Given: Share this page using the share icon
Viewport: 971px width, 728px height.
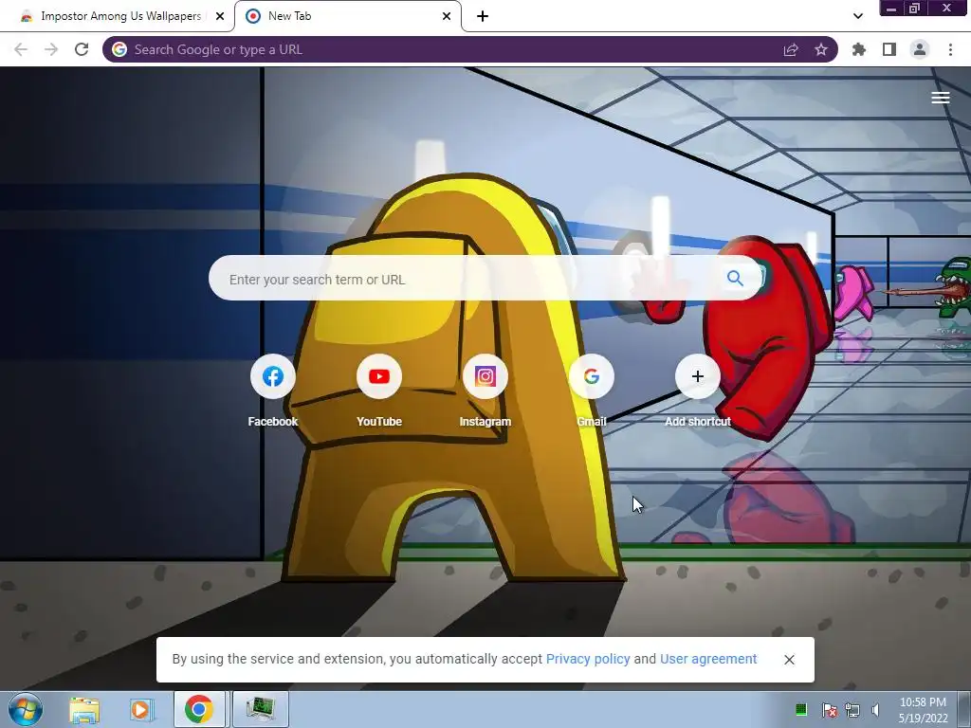Looking at the screenshot, I should click(791, 49).
